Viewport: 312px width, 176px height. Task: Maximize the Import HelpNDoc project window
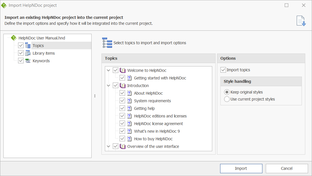[287, 5]
